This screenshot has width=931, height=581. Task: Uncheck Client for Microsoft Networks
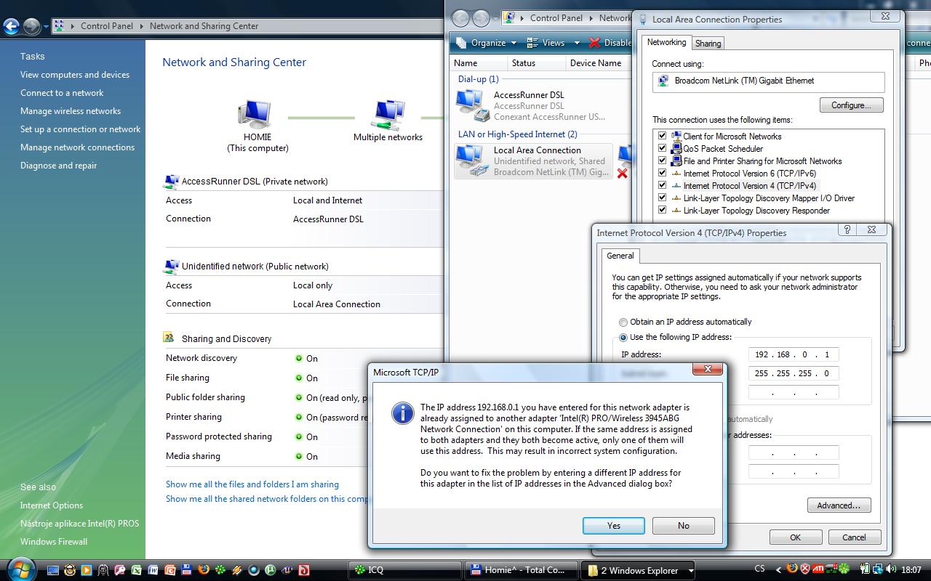point(662,136)
